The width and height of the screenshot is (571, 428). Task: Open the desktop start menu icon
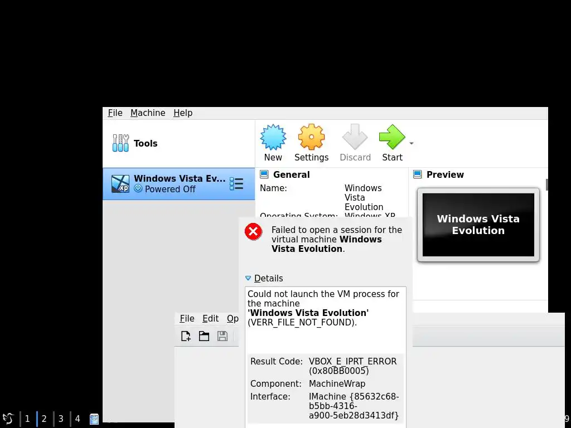coord(8,419)
